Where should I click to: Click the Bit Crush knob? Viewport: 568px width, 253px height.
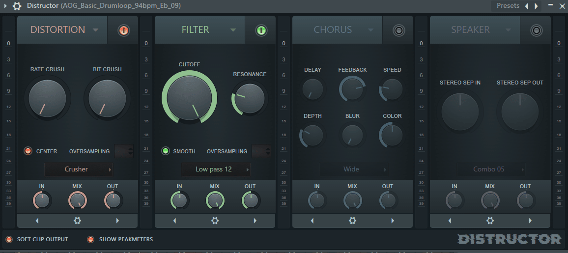click(107, 98)
